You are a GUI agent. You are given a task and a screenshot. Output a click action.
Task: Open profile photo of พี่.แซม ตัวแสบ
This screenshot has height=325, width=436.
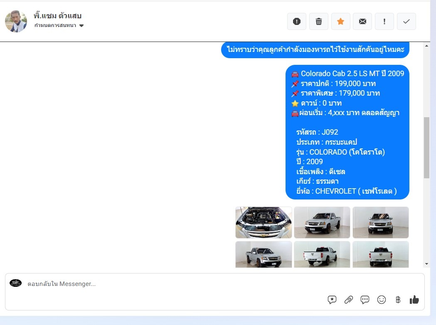(16, 22)
